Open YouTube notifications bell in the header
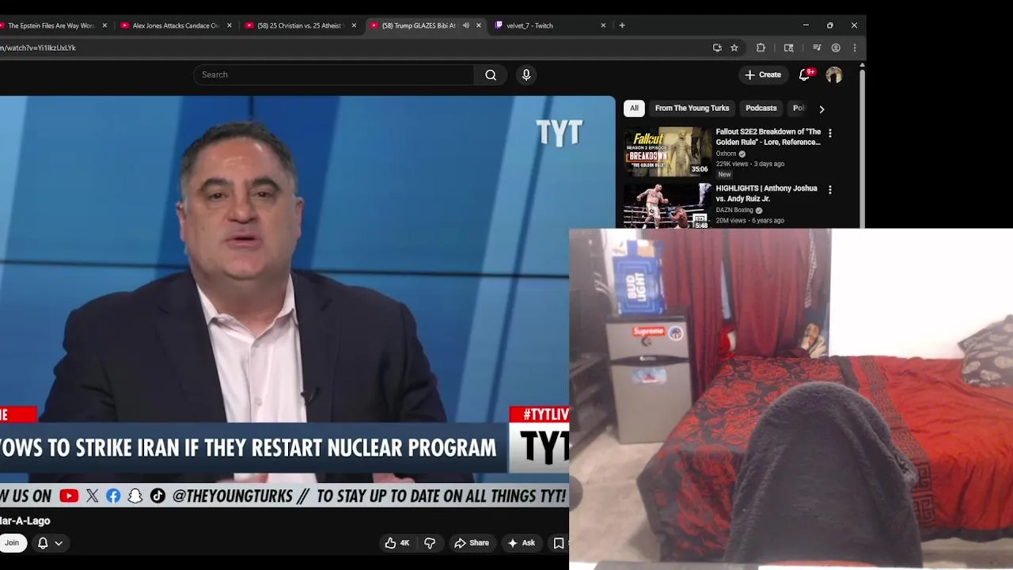Image resolution: width=1013 pixels, height=570 pixels. 805,74
